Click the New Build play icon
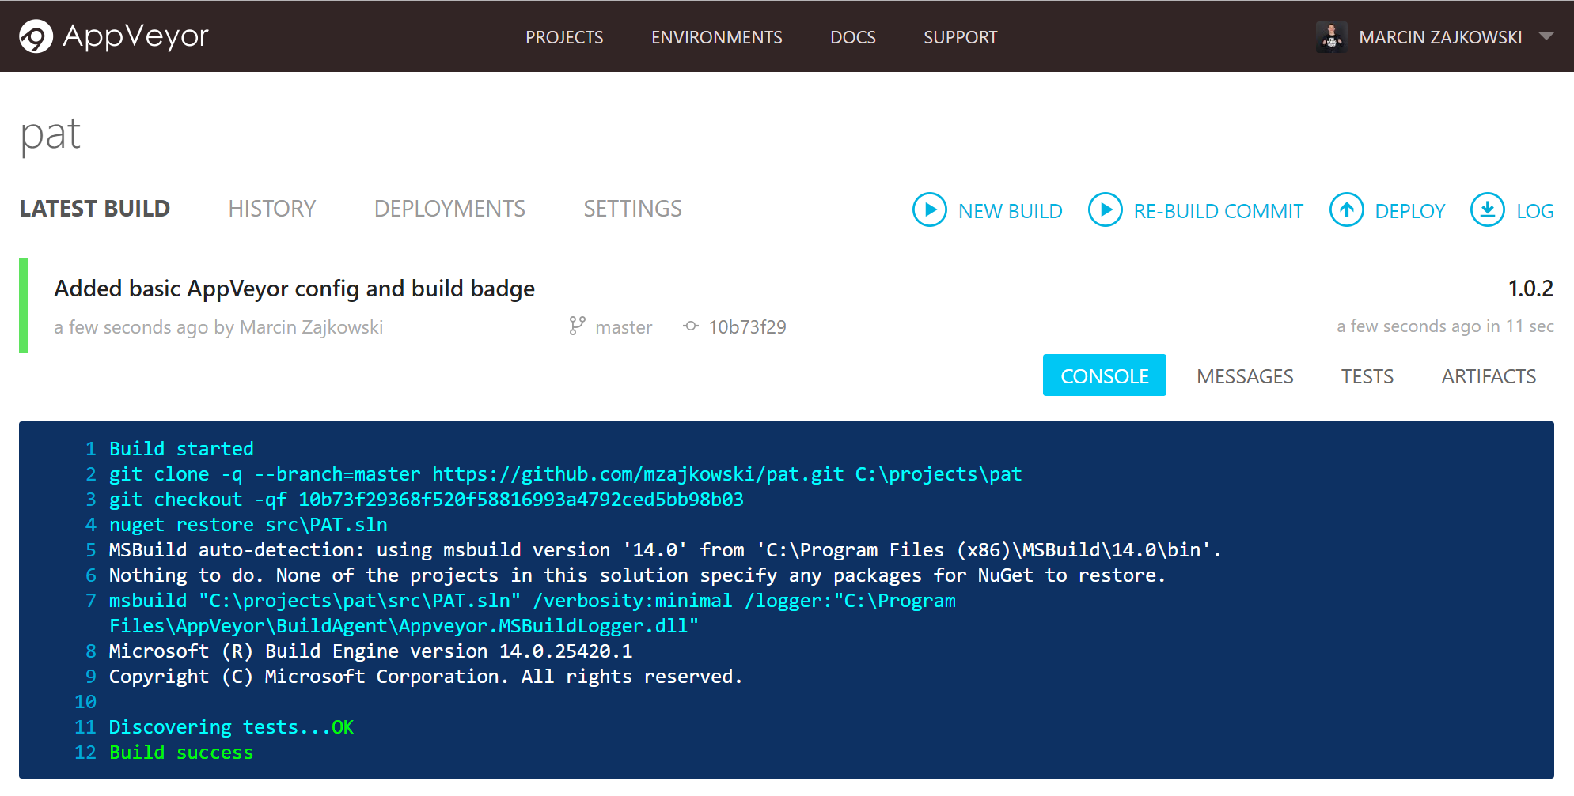The width and height of the screenshot is (1574, 796). pos(929,210)
